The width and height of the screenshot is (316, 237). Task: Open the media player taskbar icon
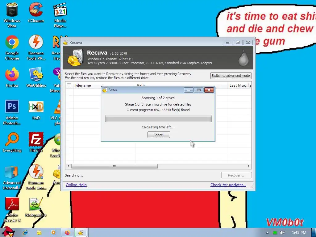coord(53,233)
